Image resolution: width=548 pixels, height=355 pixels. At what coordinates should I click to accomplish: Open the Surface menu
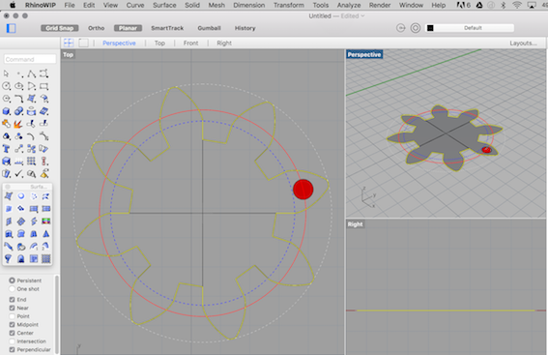[x=164, y=5]
